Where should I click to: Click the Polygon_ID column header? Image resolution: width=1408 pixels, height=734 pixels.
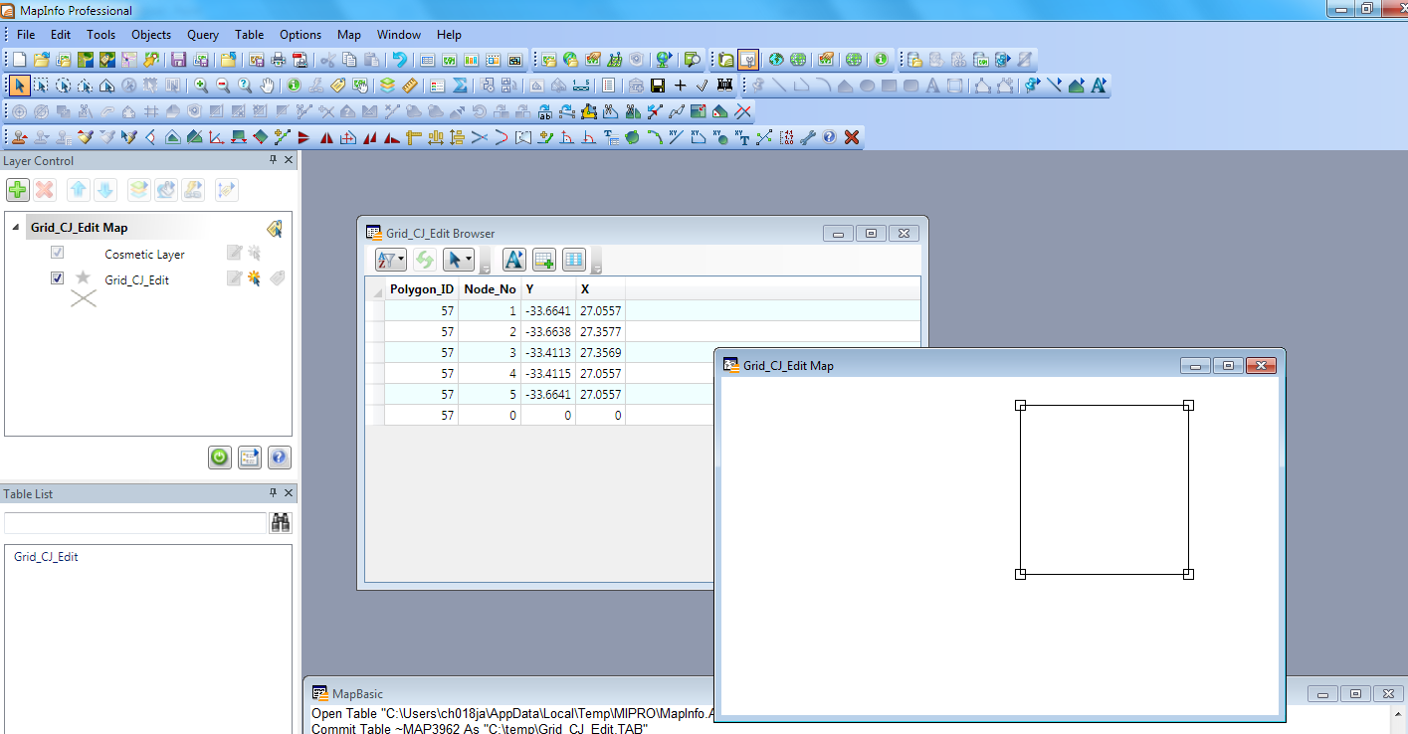[x=421, y=289]
